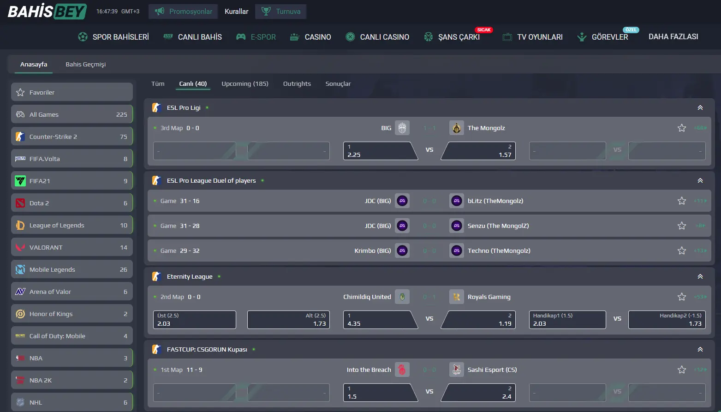
Task: Show more markets for JDC vs bLitz
Action: coord(700,201)
